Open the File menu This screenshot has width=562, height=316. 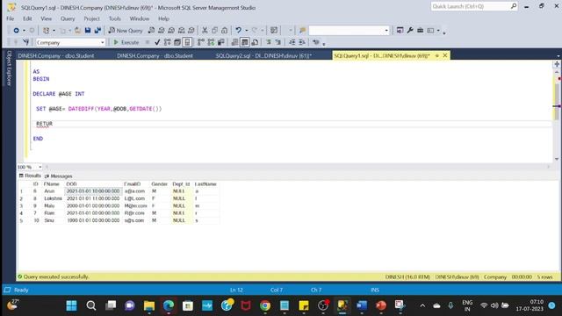10,18
